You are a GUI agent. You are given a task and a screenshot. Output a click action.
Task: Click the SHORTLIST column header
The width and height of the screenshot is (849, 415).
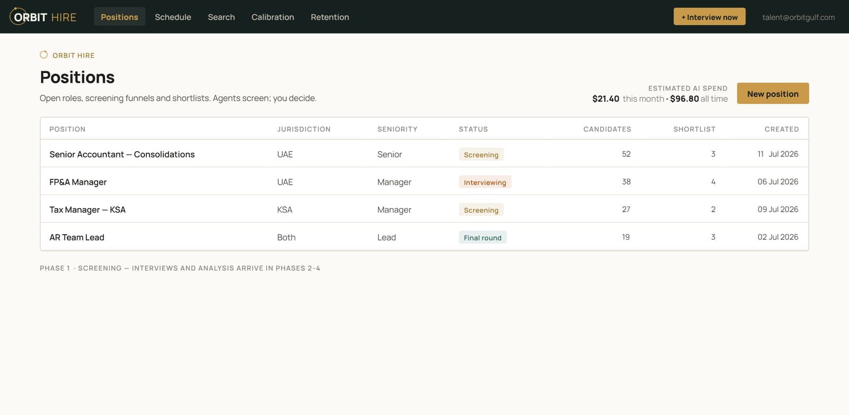point(694,129)
